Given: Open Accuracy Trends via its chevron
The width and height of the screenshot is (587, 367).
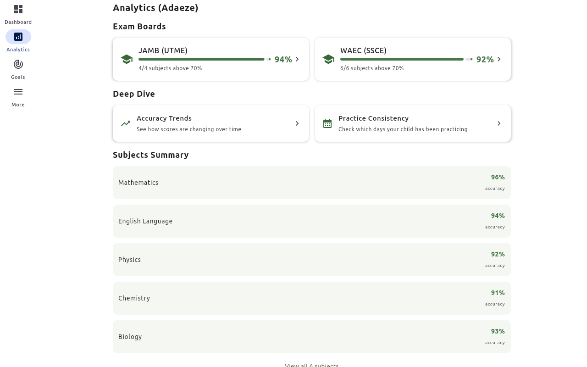Looking at the screenshot, I should [x=297, y=123].
